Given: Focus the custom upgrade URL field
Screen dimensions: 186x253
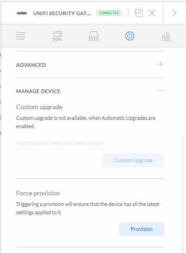Looking at the screenshot, I should pos(90,143).
